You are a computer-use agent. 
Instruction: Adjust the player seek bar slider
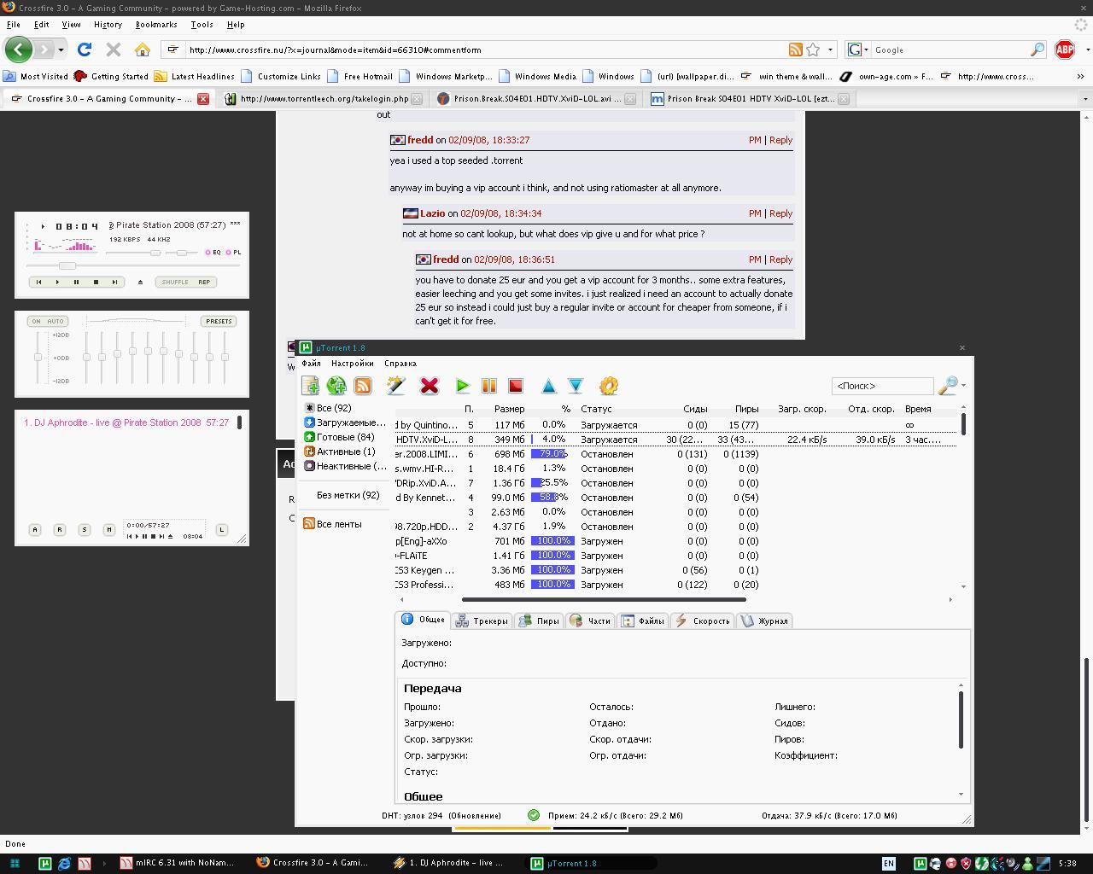[x=67, y=265]
